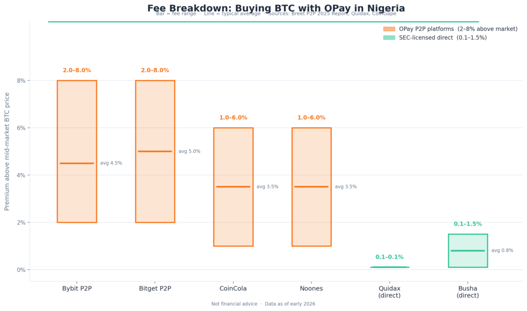Click the "Premium above mid-market BTC price" axis title
The image size is (527, 311).
tap(7, 151)
